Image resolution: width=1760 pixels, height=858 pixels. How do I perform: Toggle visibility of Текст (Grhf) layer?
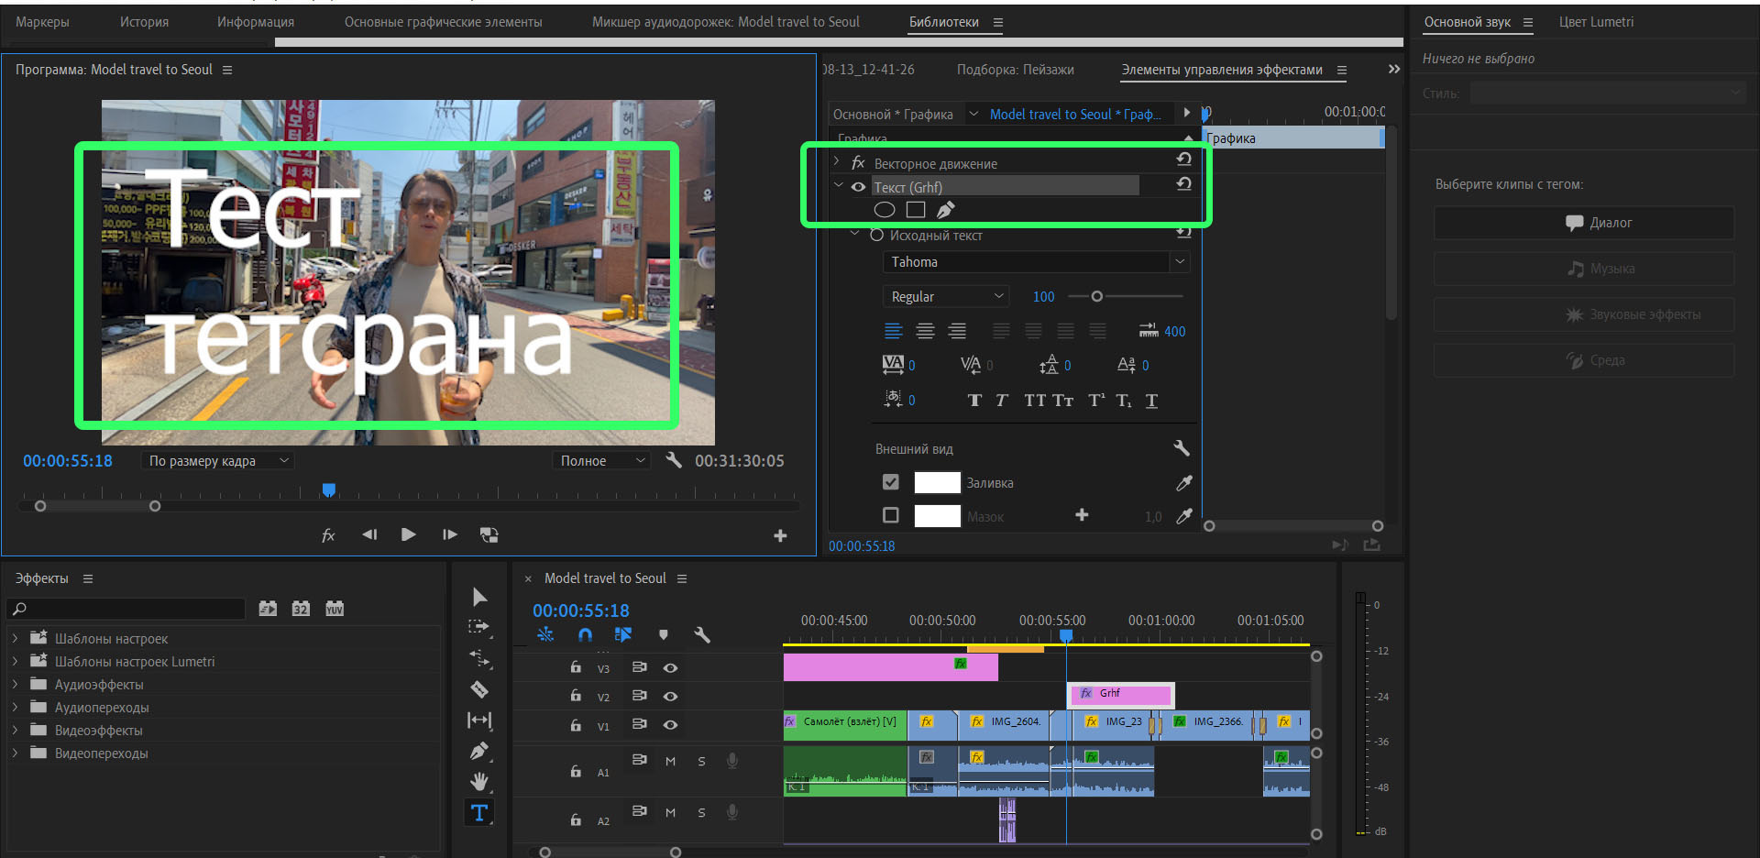click(858, 187)
